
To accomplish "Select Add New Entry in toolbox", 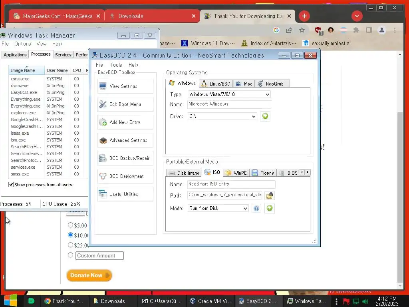I will pos(125,122).
